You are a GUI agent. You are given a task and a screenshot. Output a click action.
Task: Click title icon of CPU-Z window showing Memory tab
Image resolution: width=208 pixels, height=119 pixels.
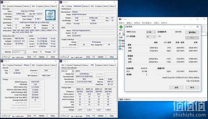2,61
